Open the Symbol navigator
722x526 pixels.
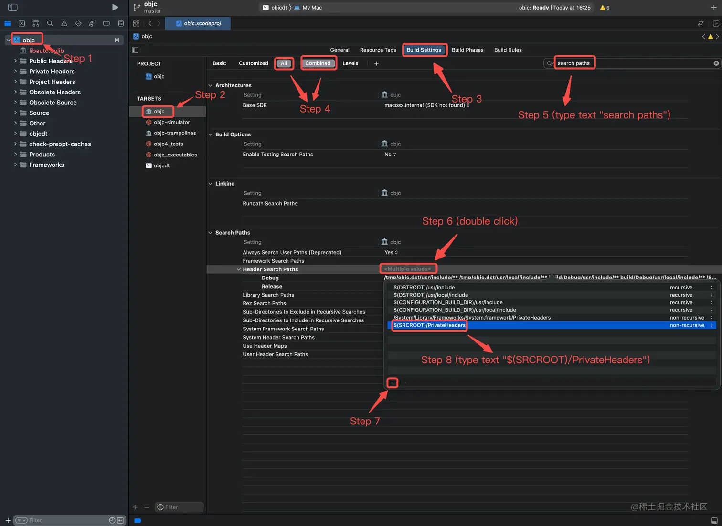coord(36,23)
